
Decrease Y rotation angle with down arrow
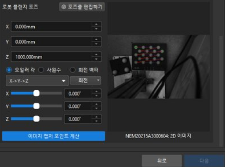[96, 108]
